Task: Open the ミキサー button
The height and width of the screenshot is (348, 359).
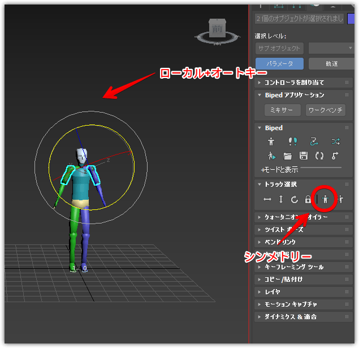Action: 282,110
